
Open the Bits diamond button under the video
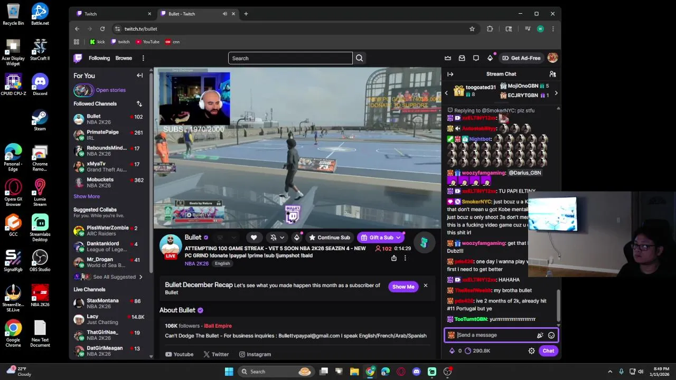point(297,237)
